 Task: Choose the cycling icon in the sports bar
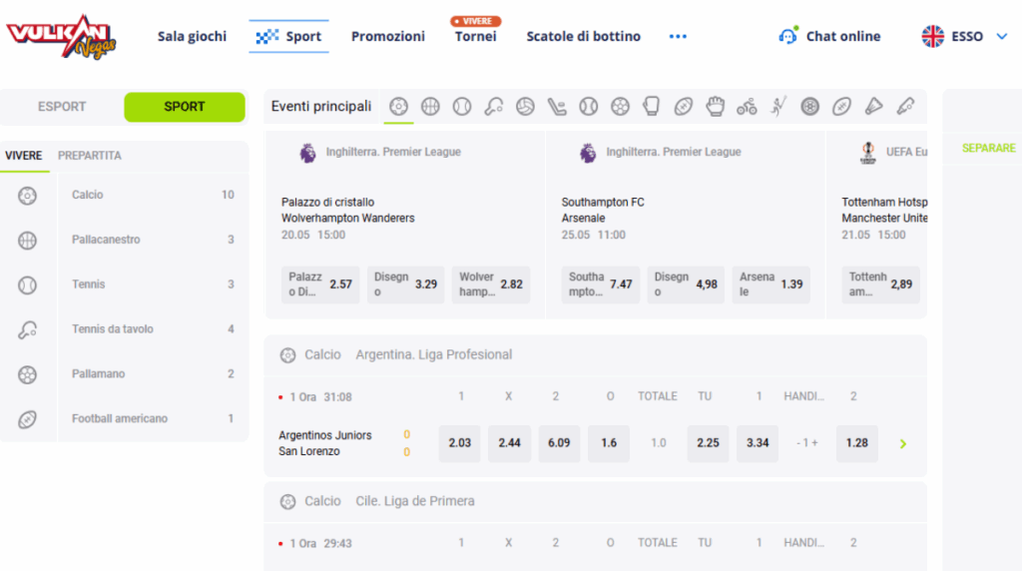pyautogui.click(x=747, y=106)
